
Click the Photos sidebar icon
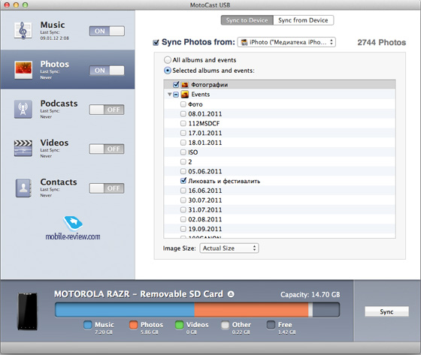click(x=23, y=70)
